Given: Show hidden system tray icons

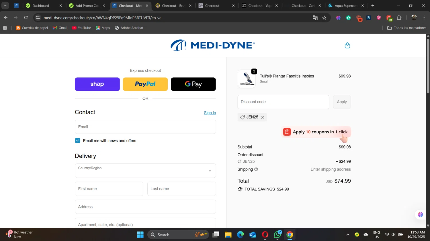Looking at the screenshot, I should tap(348, 235).
